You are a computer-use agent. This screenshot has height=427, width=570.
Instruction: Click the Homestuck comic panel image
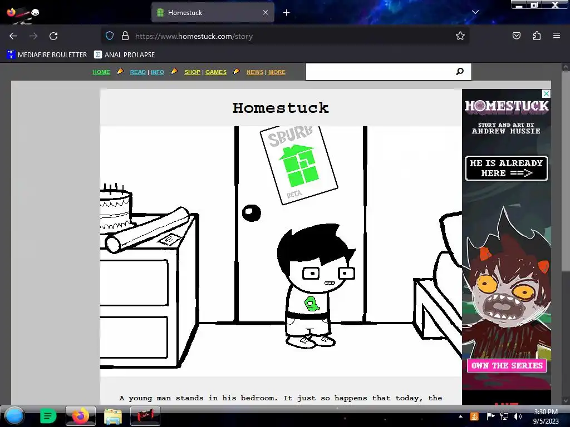click(x=281, y=251)
